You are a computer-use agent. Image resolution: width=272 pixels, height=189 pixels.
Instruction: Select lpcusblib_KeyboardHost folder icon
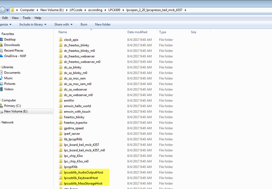60,178
